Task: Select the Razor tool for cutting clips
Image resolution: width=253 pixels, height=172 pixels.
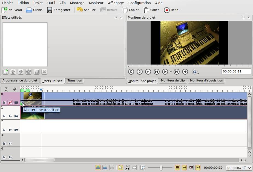Action: pyautogui.click(x=127, y=167)
